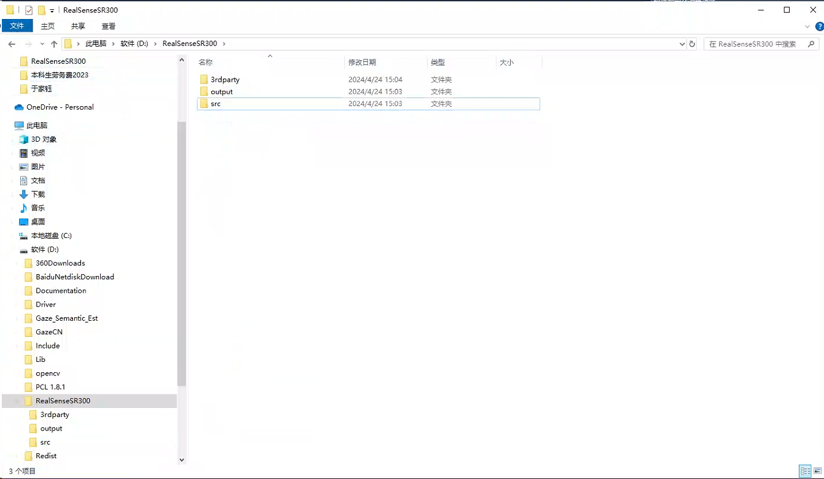Click the Back navigation arrow
The height and width of the screenshot is (479, 824).
12,44
